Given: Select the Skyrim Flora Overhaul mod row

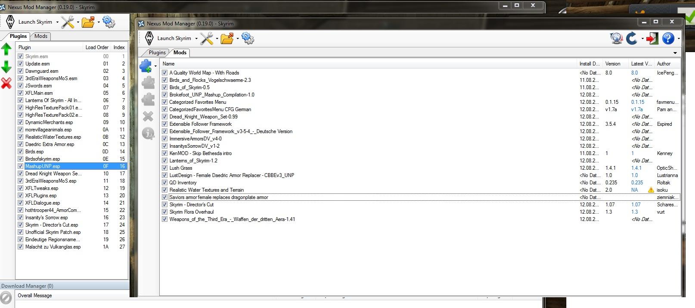Looking at the screenshot, I should 192,212.
